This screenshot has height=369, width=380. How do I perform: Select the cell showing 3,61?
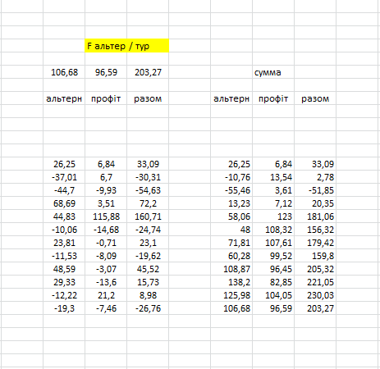click(273, 190)
